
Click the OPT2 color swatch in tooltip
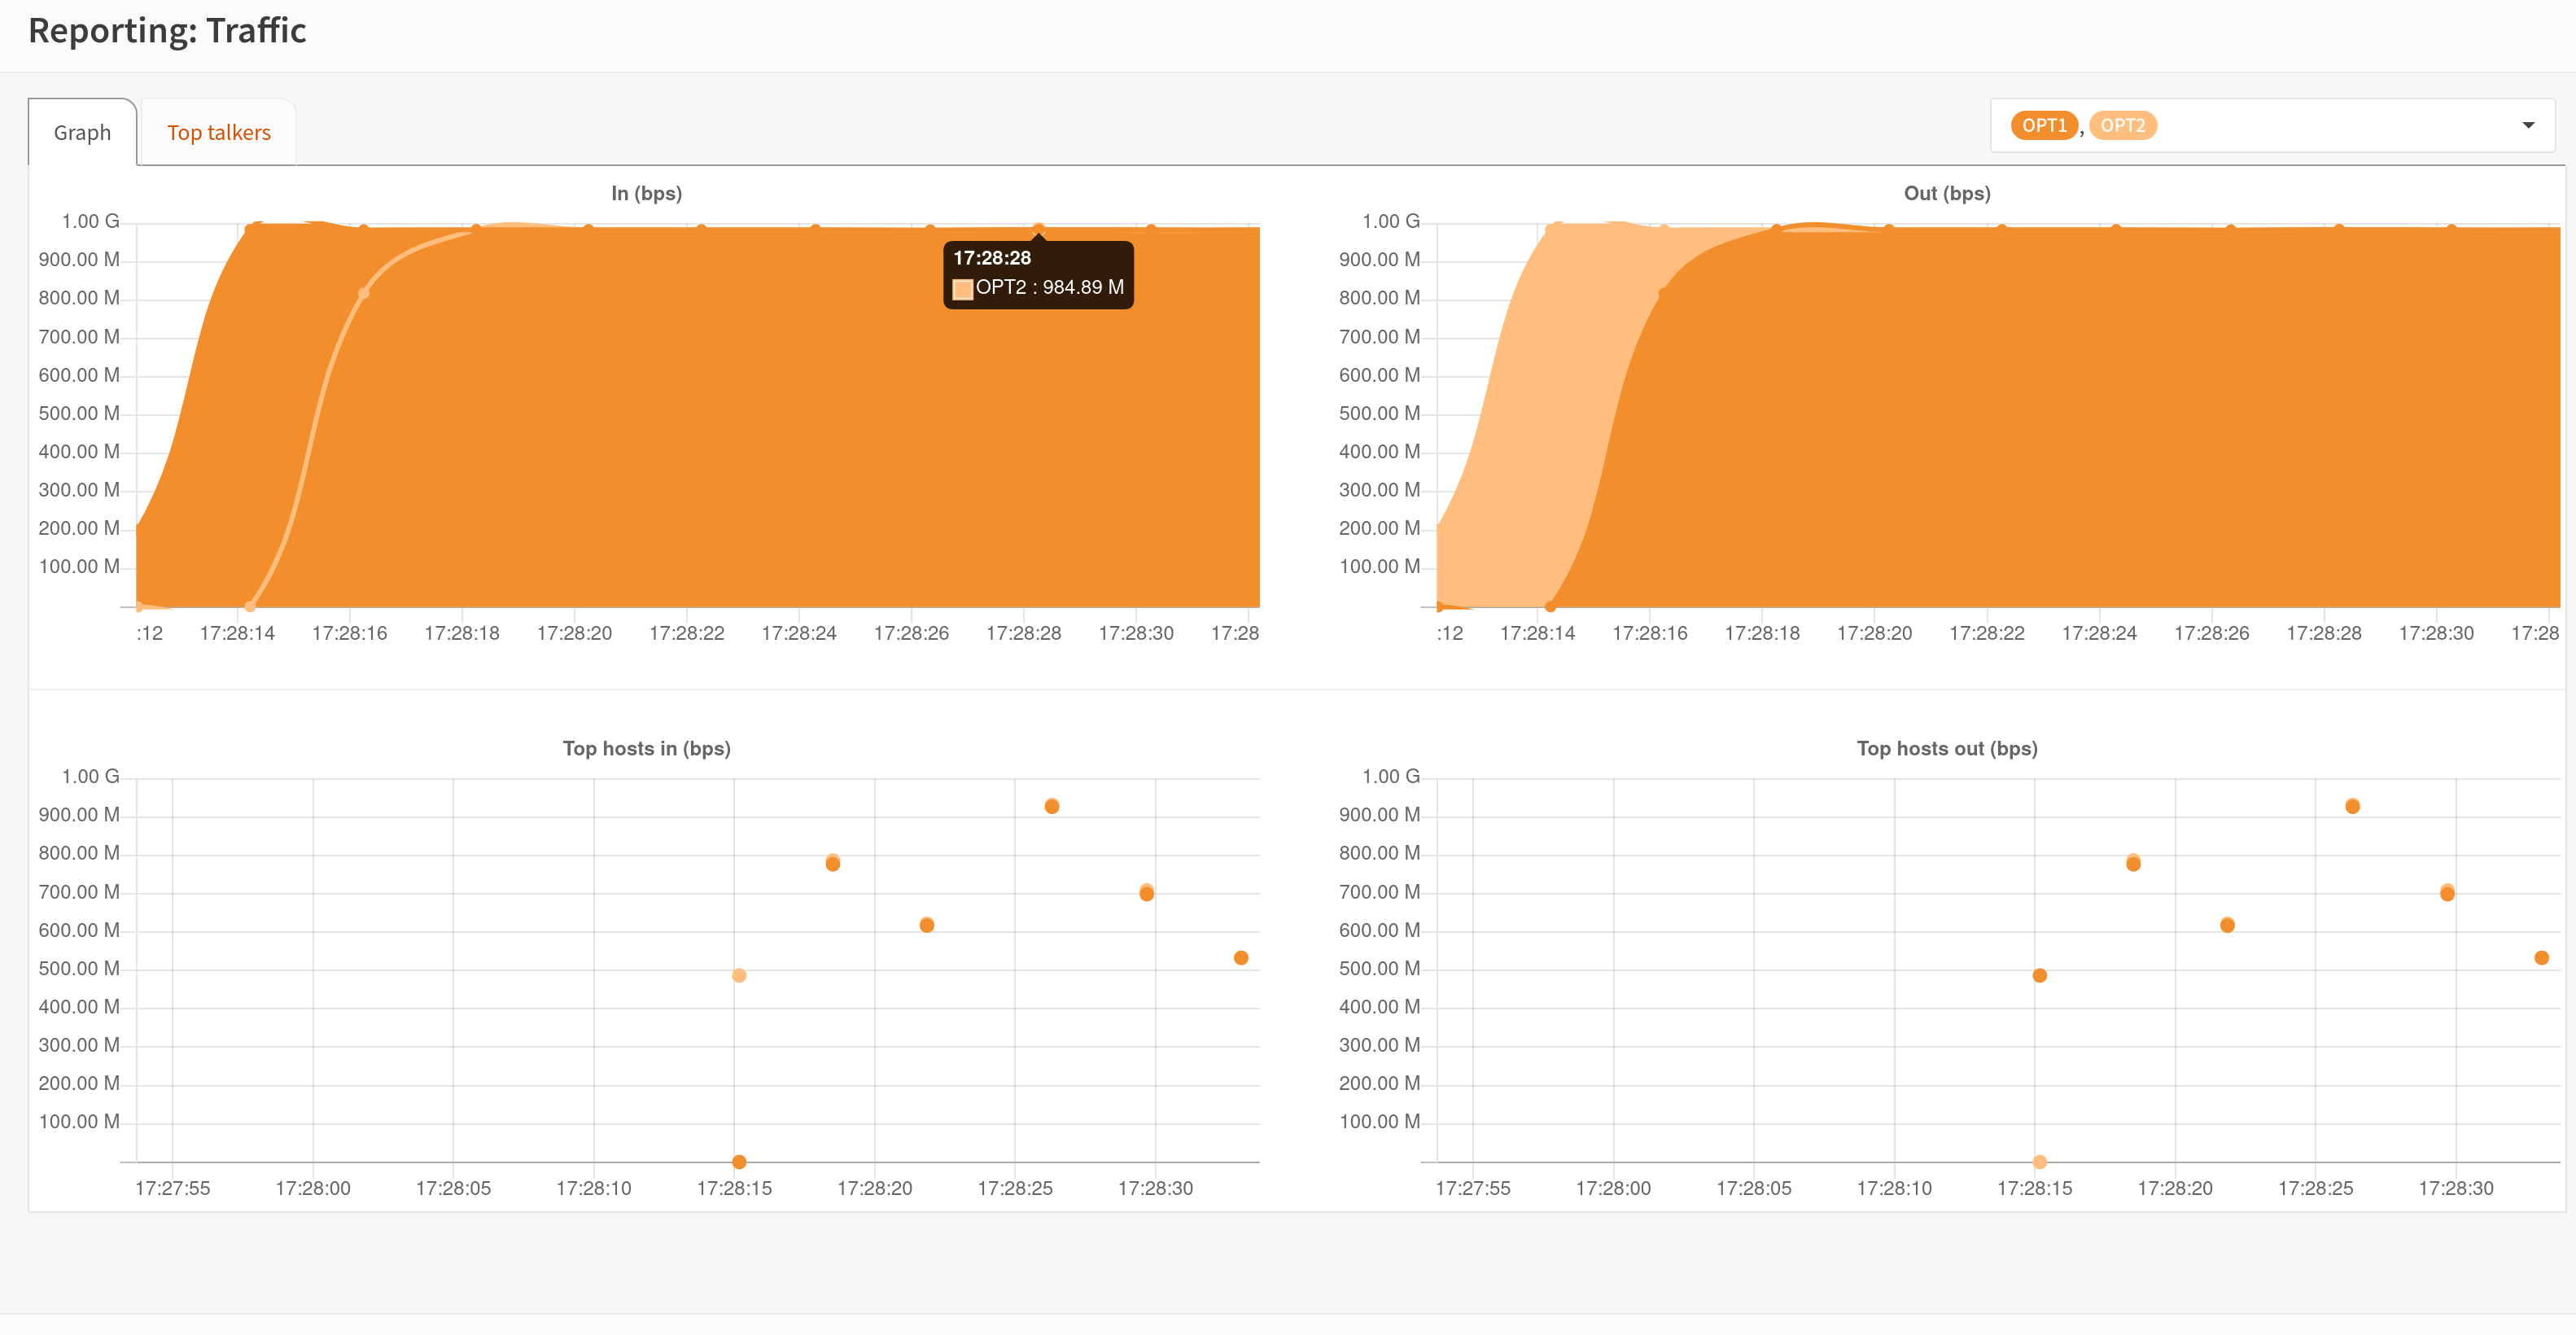coord(962,289)
